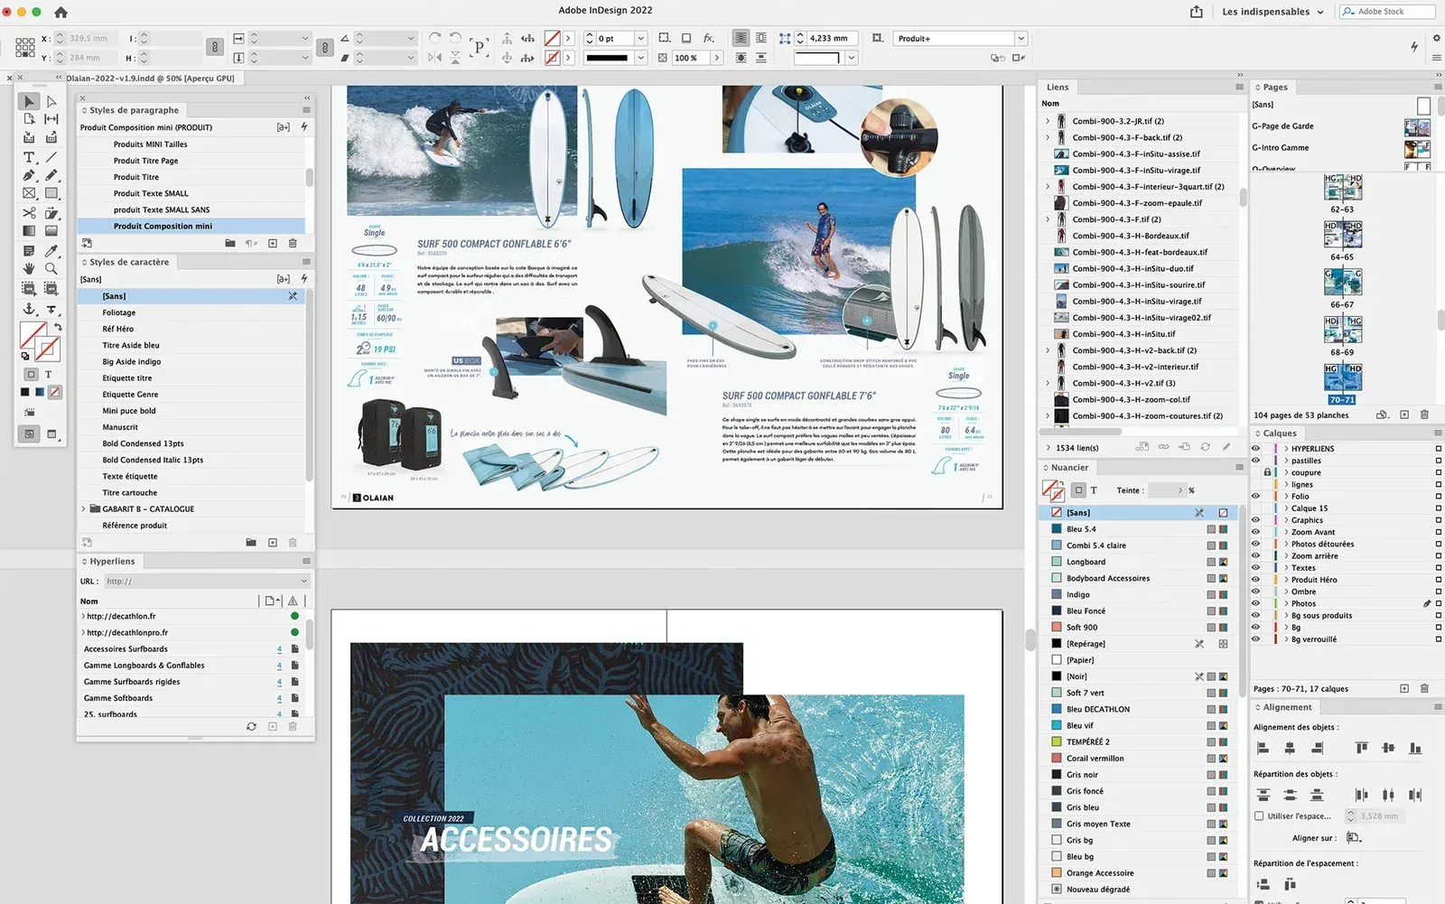Expand GABARIT B - CATALOGUE style group
The height and width of the screenshot is (904, 1445).
(x=84, y=509)
